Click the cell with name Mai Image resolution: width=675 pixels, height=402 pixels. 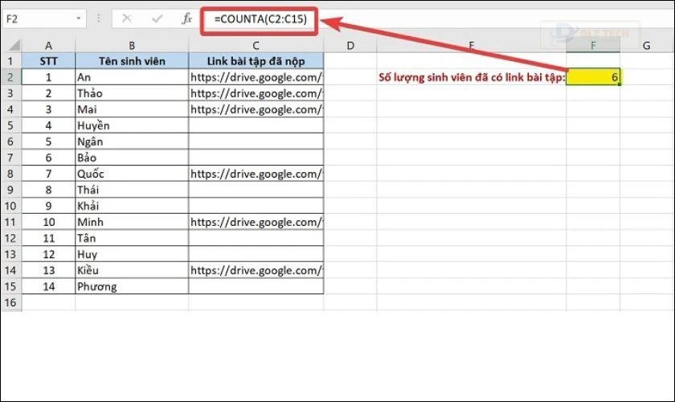[x=132, y=109]
